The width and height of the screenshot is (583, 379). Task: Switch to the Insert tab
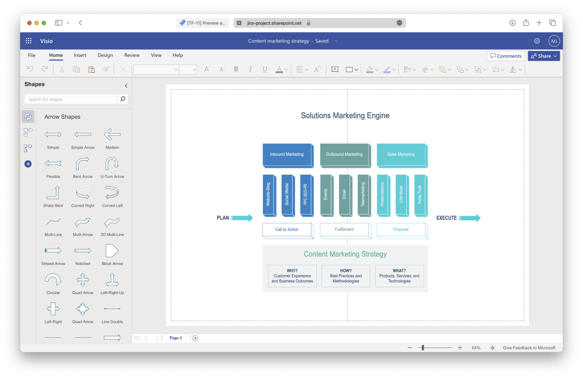(80, 55)
